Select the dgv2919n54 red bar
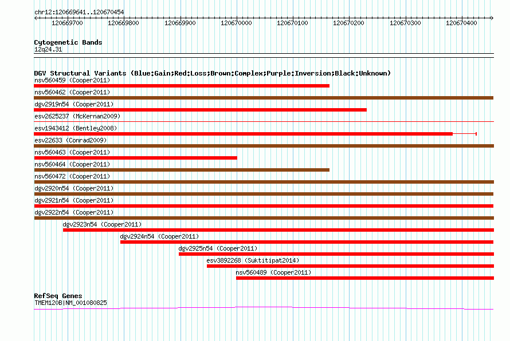 (x=201, y=110)
